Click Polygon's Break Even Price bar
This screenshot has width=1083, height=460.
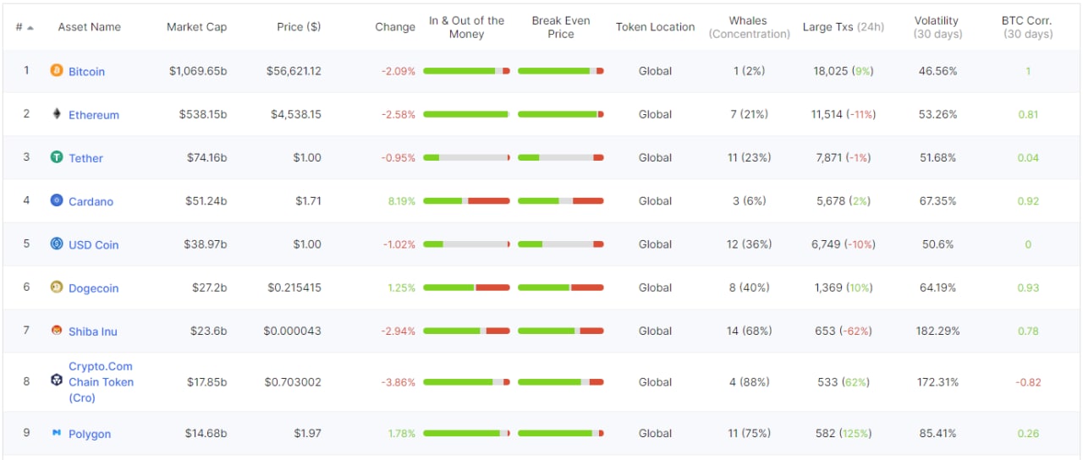pyautogui.click(x=560, y=433)
